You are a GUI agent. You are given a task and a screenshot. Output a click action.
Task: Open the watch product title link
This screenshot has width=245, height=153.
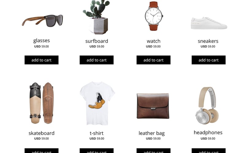[153, 41]
